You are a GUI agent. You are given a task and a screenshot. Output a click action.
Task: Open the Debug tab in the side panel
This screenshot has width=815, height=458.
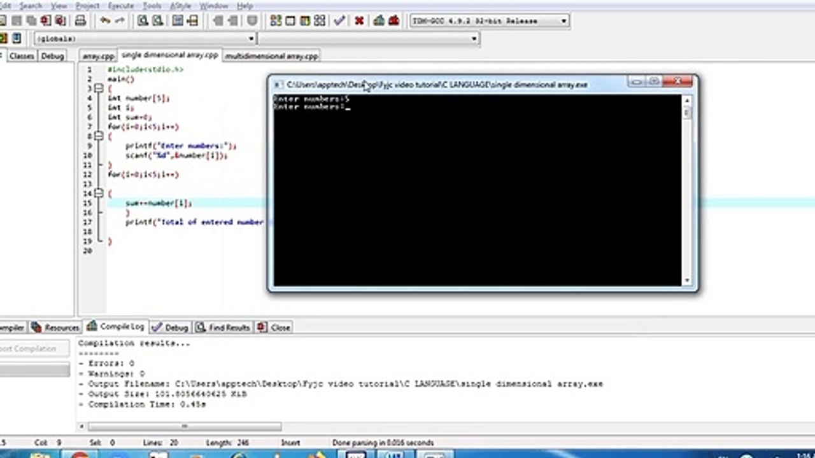[x=52, y=56]
